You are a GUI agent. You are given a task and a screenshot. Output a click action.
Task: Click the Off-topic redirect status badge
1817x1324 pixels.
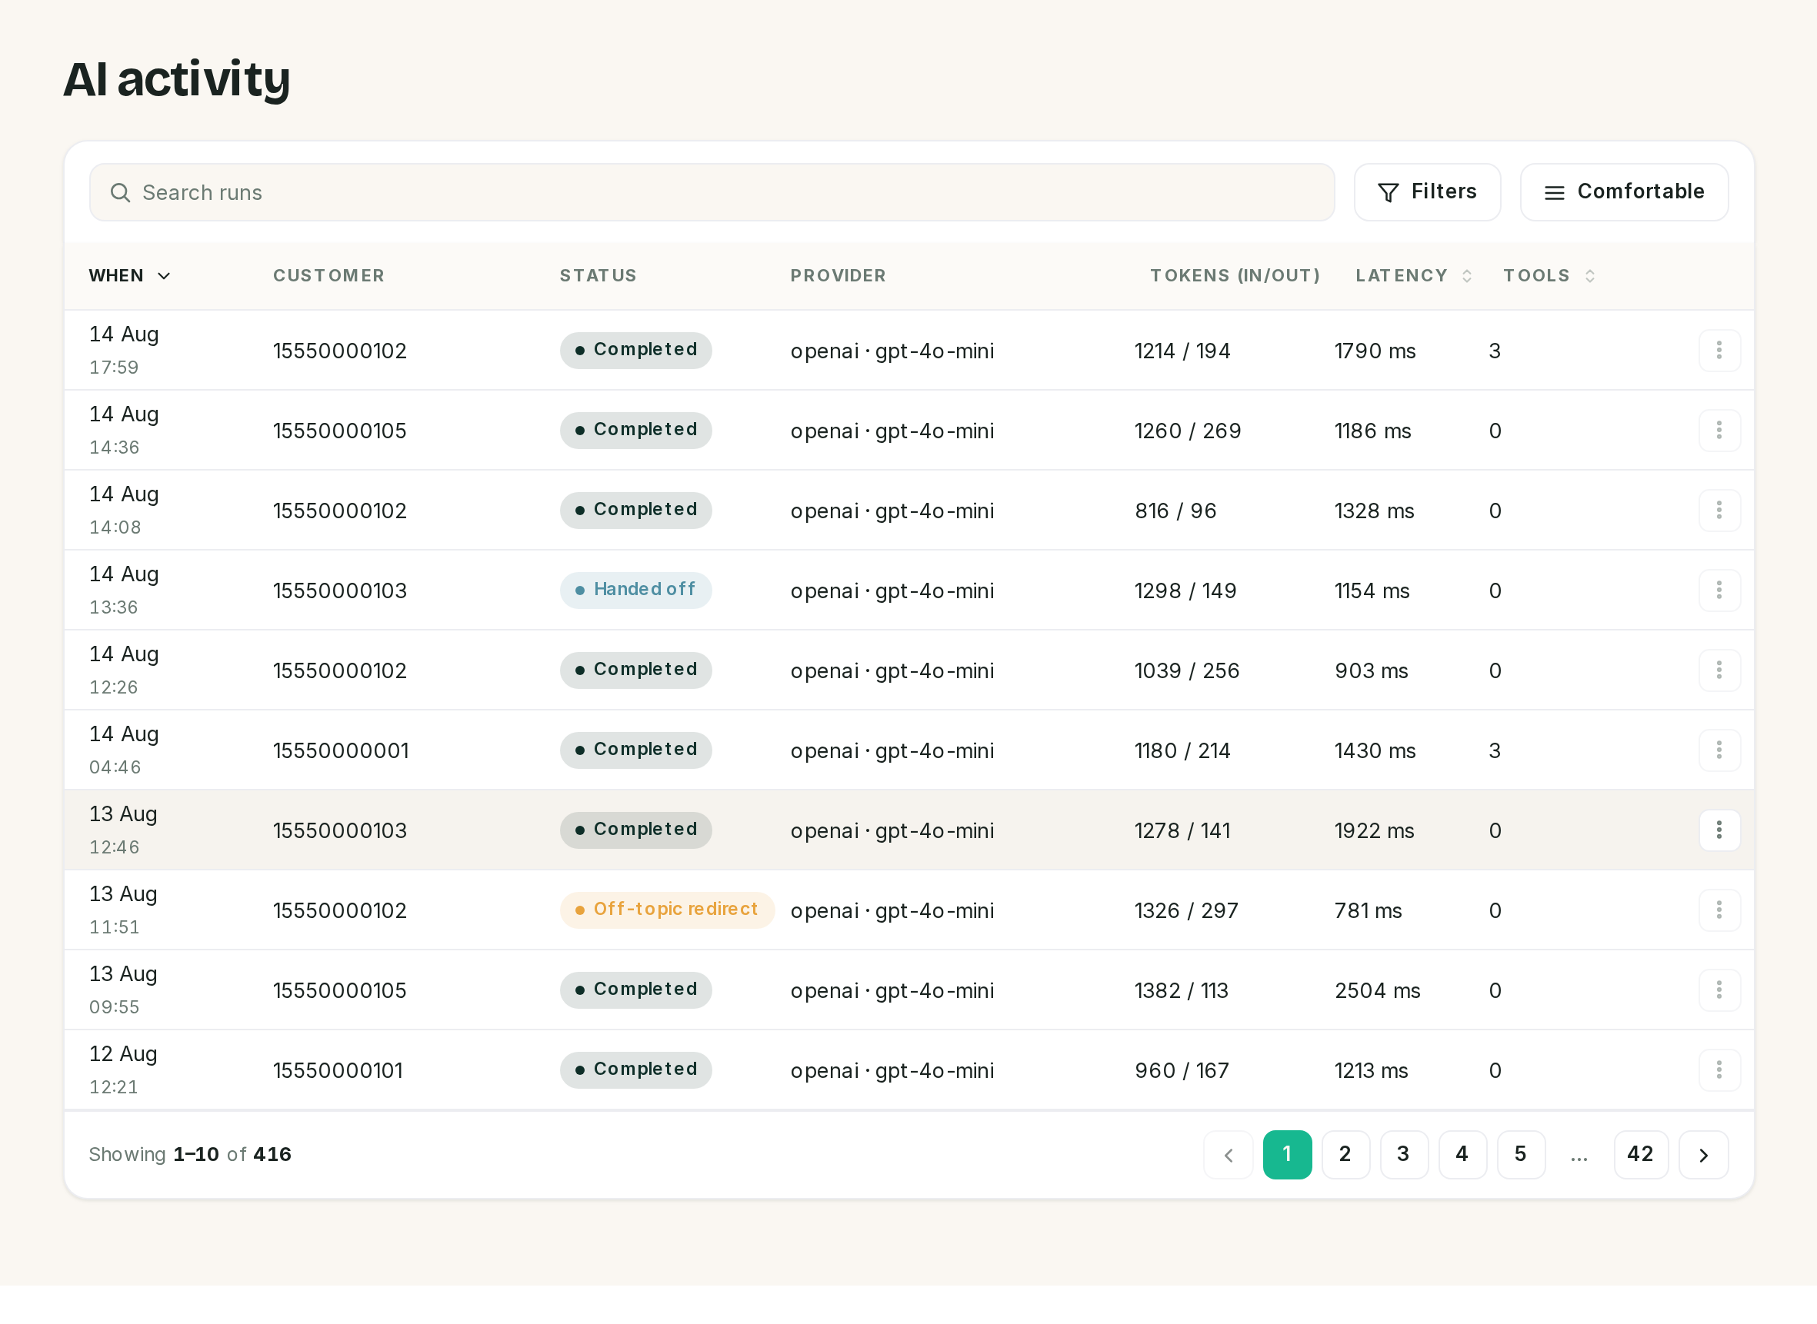point(667,910)
